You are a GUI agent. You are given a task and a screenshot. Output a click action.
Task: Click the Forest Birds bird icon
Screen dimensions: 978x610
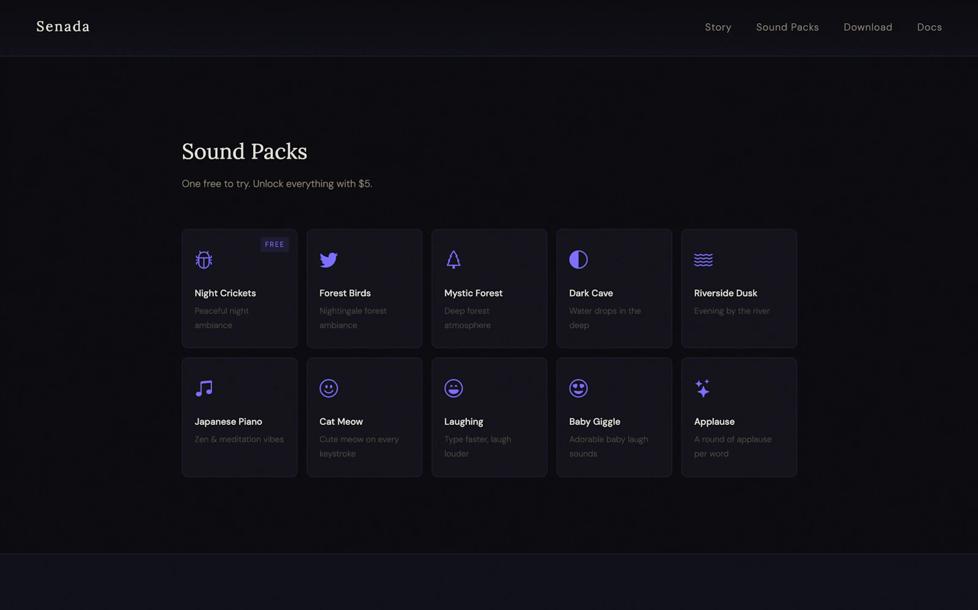[x=328, y=260]
